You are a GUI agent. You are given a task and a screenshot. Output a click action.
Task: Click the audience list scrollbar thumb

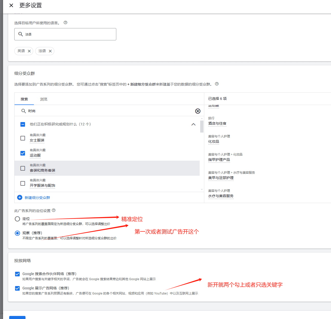click(202, 126)
